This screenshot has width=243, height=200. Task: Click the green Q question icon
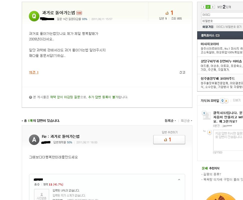click(34, 16)
